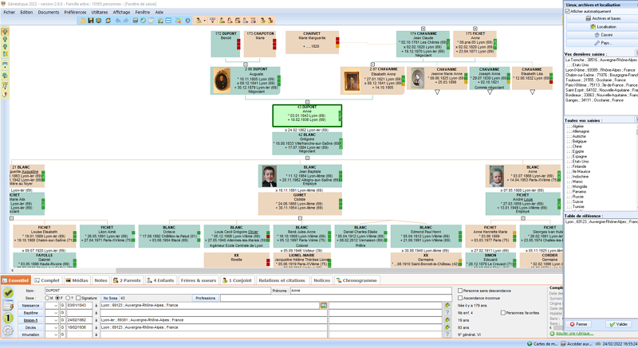Toggle the Signature checkbox
The width and height of the screenshot is (638, 348).
(x=78, y=298)
